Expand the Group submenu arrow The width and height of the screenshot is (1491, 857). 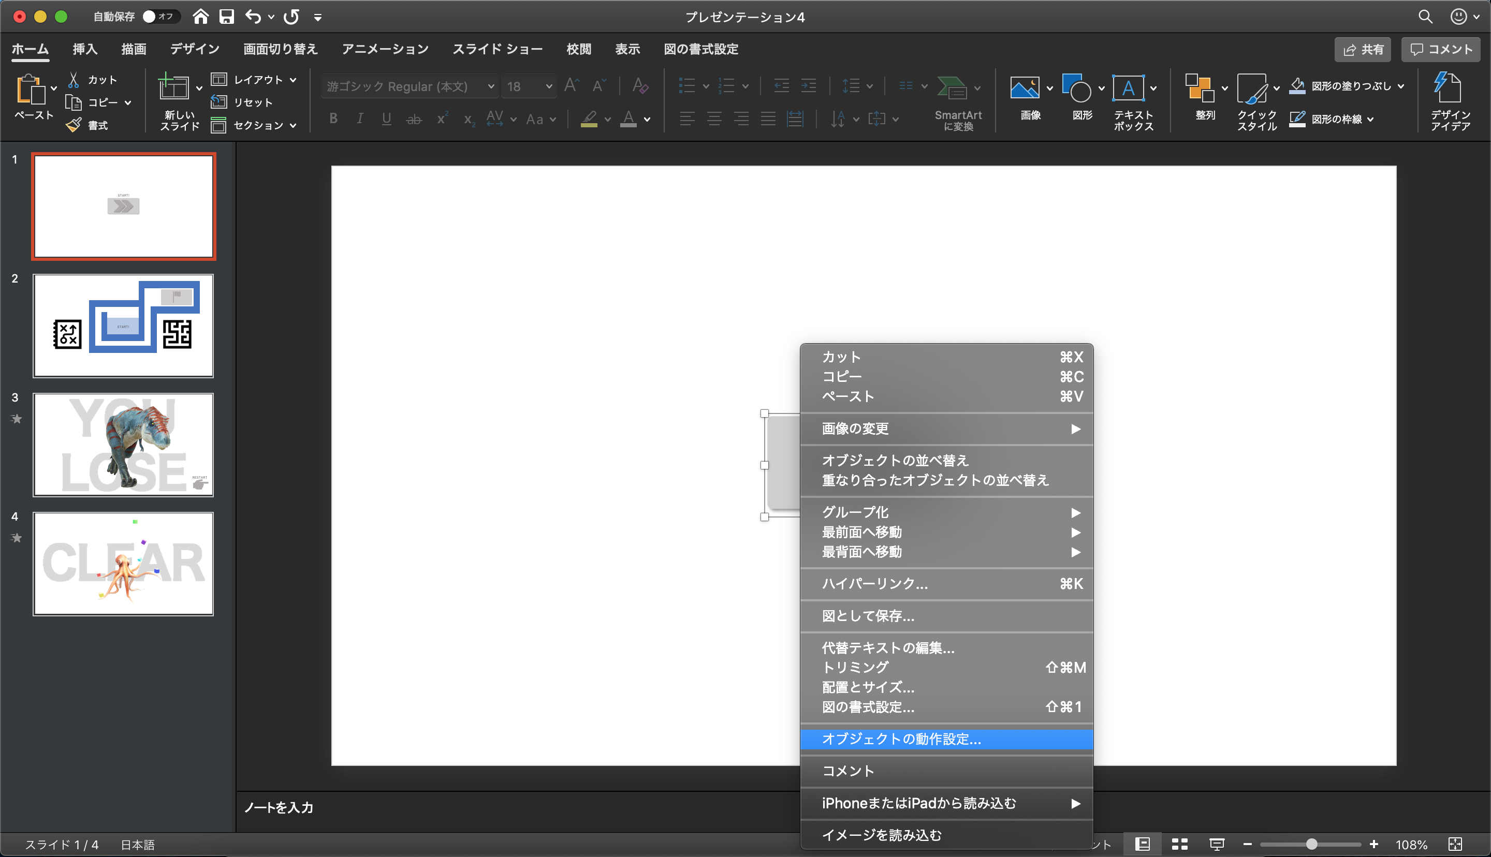[1075, 512]
